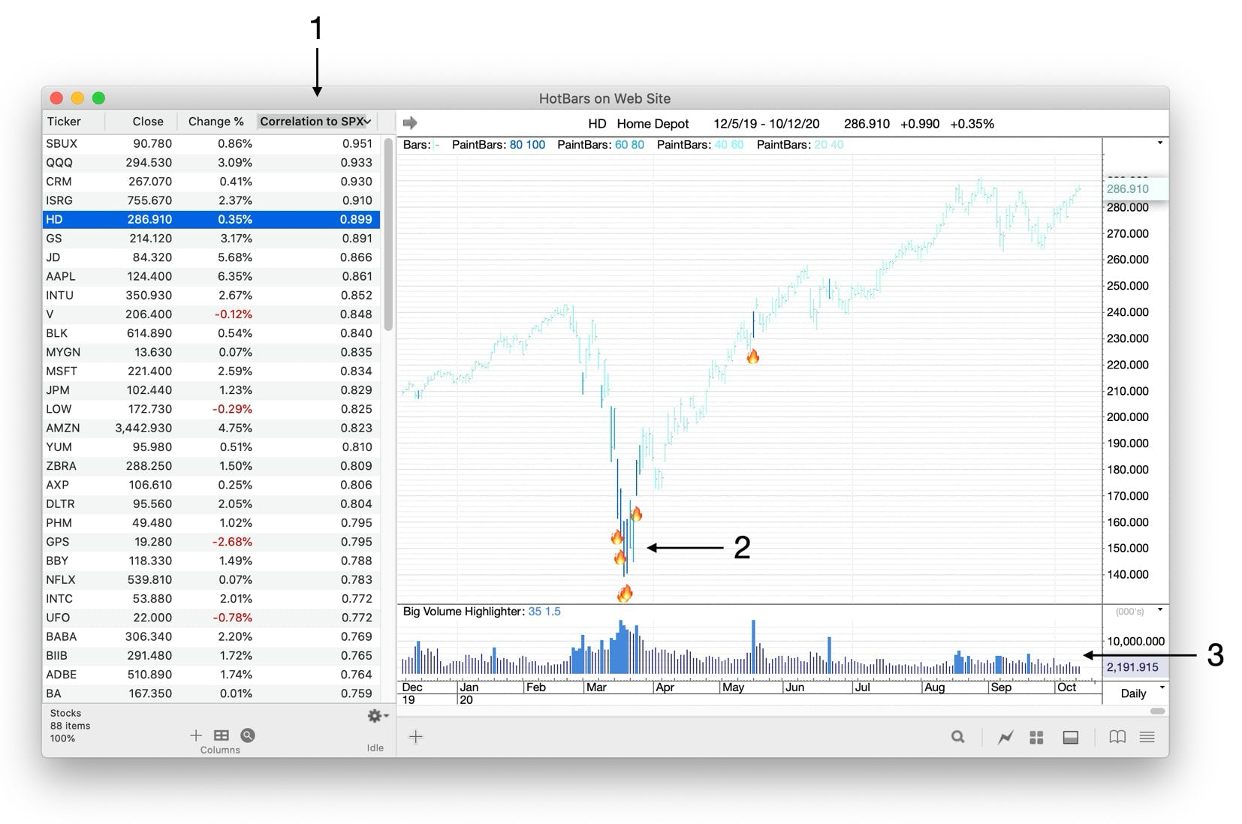Screen dimensions: 1242x824
Task: Toggle the forward arrow next to the HD header
Action: [x=410, y=121]
